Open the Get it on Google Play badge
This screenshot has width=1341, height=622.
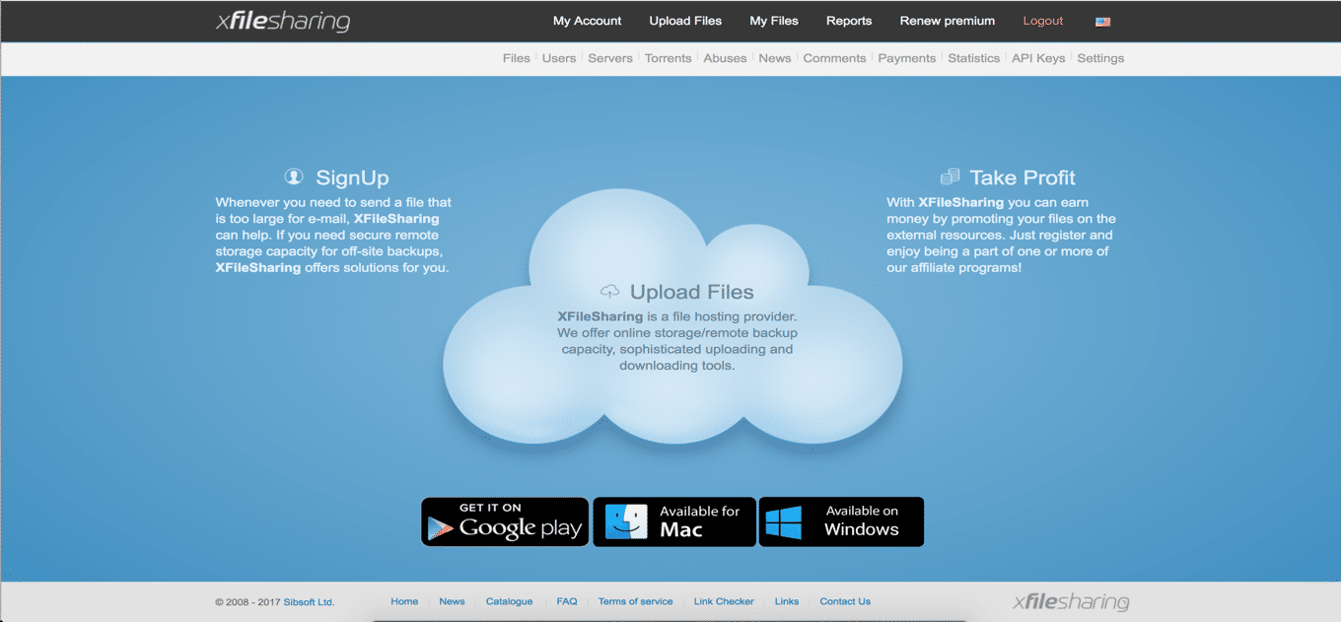[504, 521]
